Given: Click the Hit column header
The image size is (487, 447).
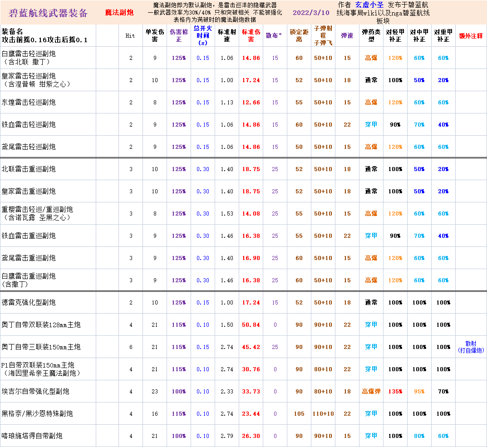Looking at the screenshot, I should [x=130, y=36].
